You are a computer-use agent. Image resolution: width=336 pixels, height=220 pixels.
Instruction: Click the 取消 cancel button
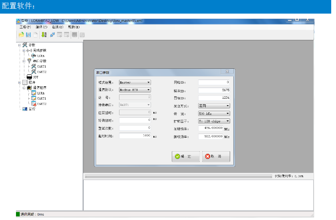216,156
